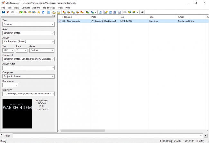
Task: Close the tag panel with its X
Action: point(54,16)
